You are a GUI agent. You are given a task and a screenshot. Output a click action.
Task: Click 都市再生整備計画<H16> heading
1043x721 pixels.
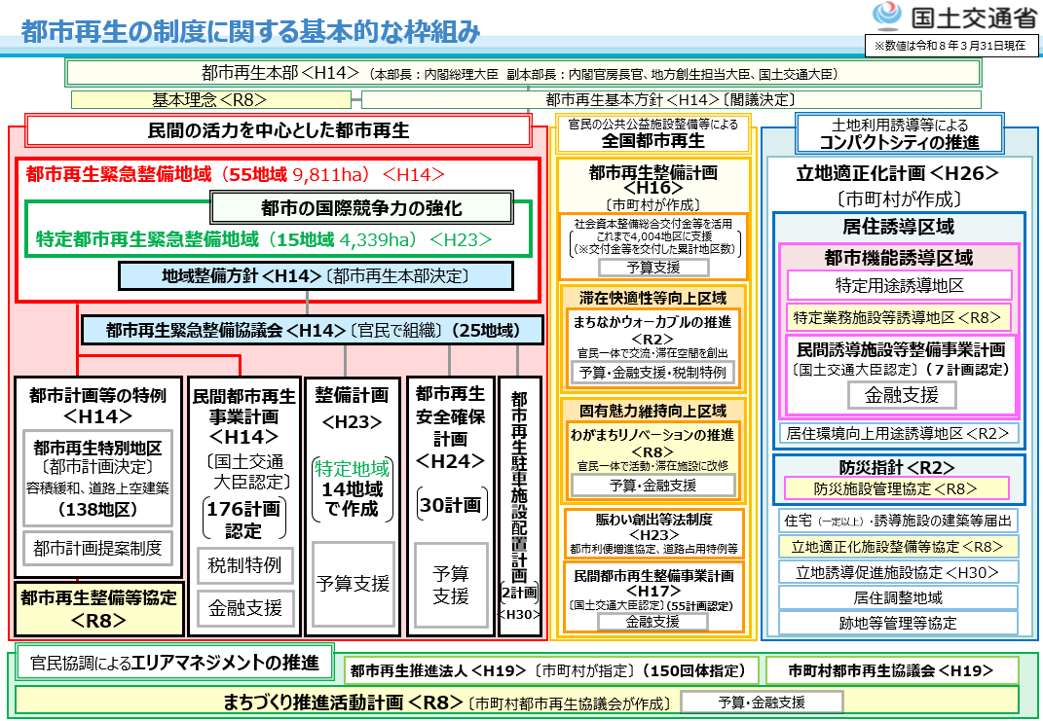tap(653, 181)
